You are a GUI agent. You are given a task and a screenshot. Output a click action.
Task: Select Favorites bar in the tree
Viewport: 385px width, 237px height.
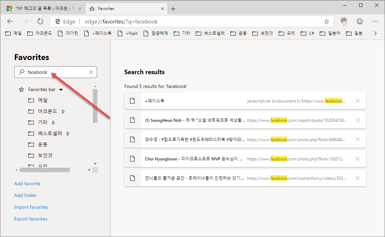coord(42,90)
